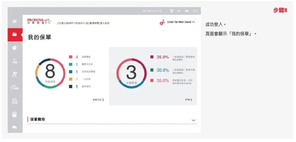Screen dimensions: 296x142
Task: Open the calculator sidebar icon
Action: (x=14, y=114)
